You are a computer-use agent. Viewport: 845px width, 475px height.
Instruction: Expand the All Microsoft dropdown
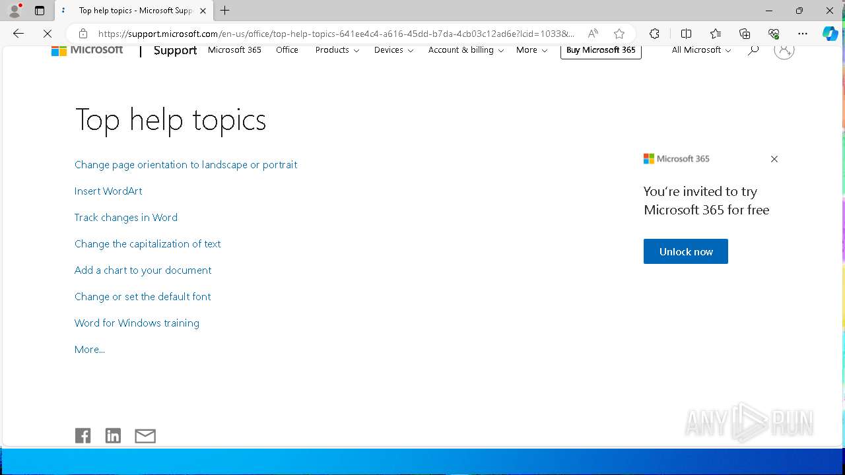[701, 50]
